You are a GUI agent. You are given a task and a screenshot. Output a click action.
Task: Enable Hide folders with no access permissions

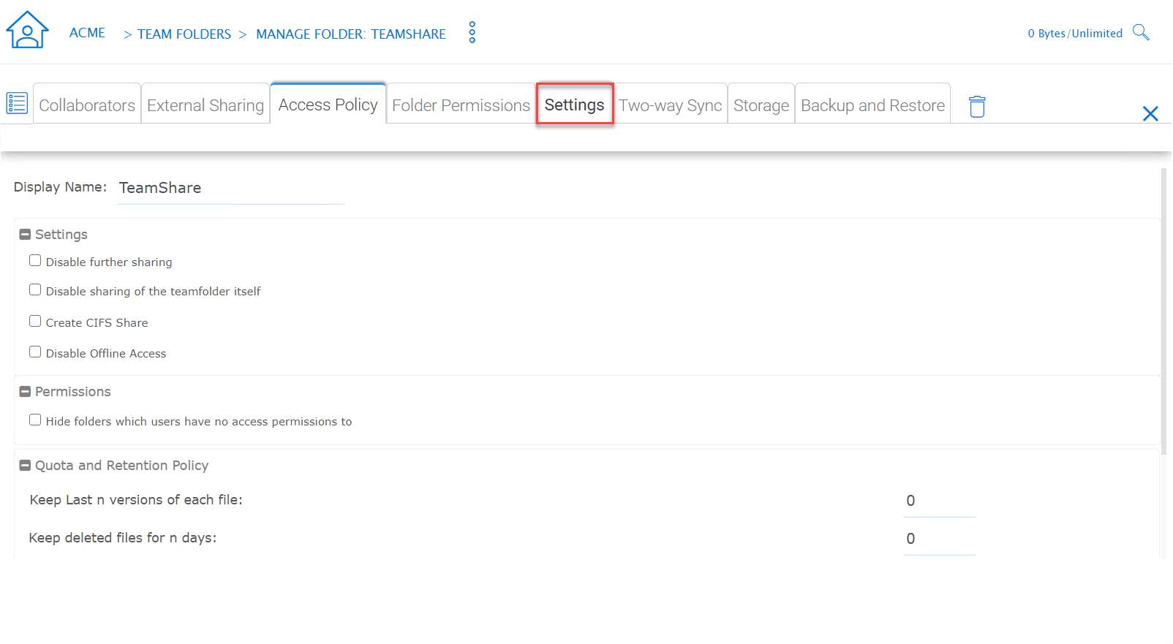[x=35, y=420]
